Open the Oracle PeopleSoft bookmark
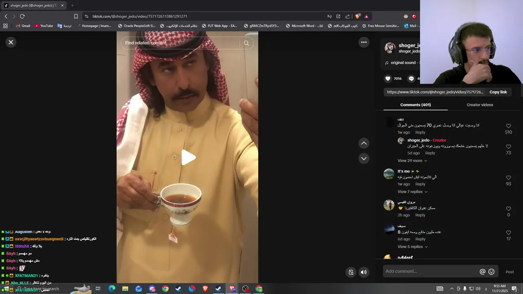The image size is (523, 294). [136, 26]
